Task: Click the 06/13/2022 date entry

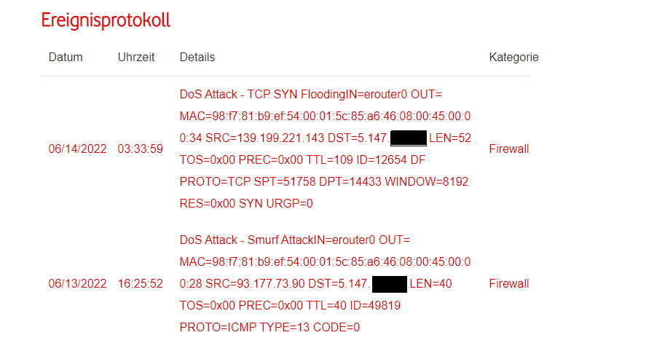Action: [77, 283]
